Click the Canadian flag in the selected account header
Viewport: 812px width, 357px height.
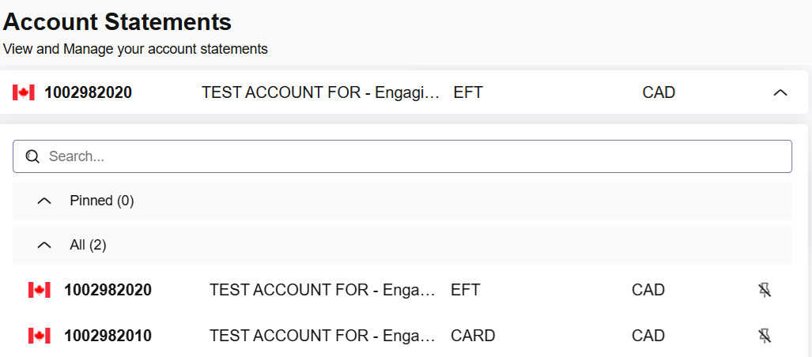[24, 92]
